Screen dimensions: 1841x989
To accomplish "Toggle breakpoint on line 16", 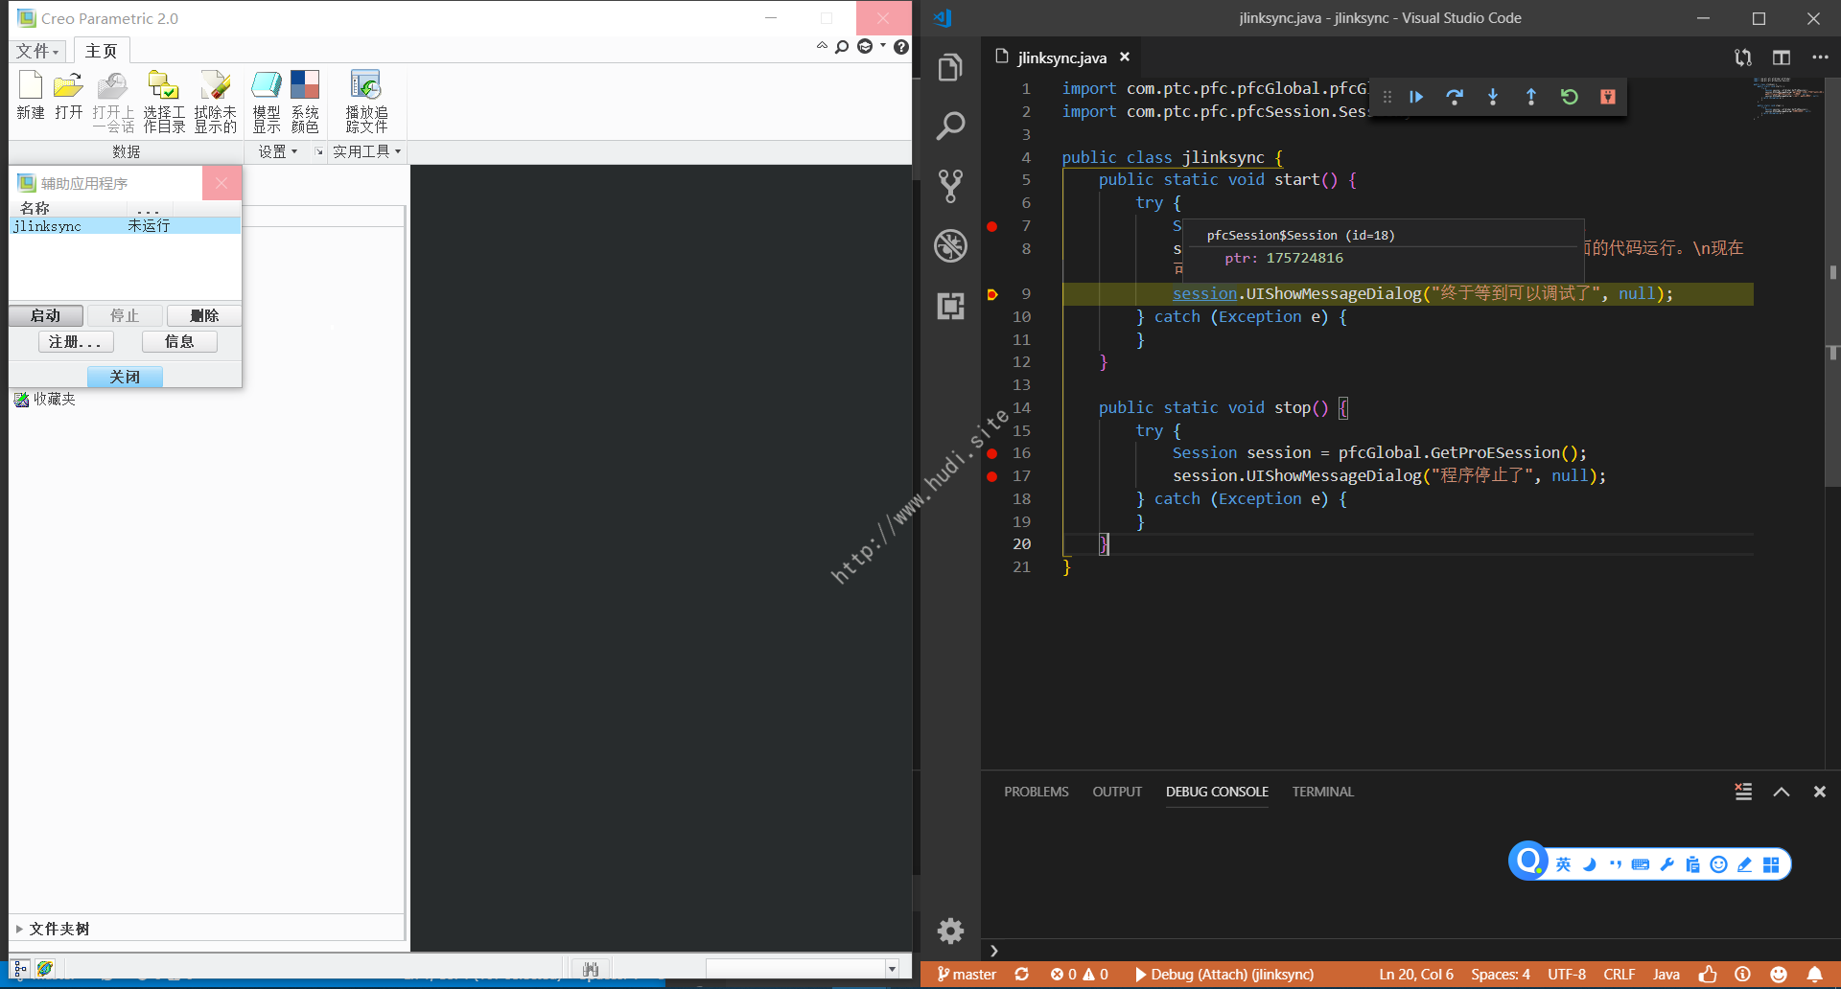I will point(992,453).
